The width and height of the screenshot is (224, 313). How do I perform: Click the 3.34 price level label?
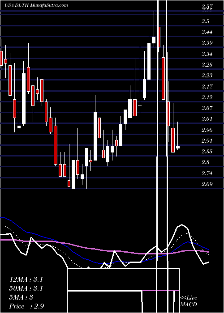tap(207, 54)
